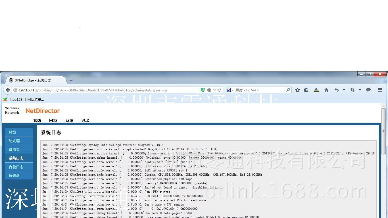Show the bookmarks list
The image size is (388, 218).
[x=306, y=90]
